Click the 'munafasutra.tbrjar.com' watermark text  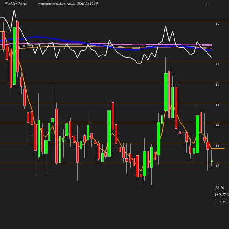(x=56, y=4)
